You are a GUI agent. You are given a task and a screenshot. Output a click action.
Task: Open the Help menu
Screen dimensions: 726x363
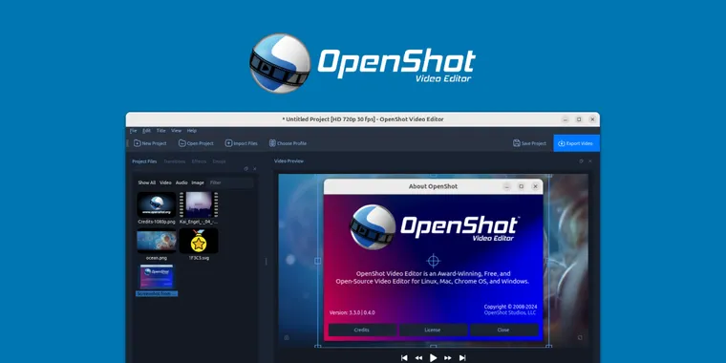(x=192, y=131)
